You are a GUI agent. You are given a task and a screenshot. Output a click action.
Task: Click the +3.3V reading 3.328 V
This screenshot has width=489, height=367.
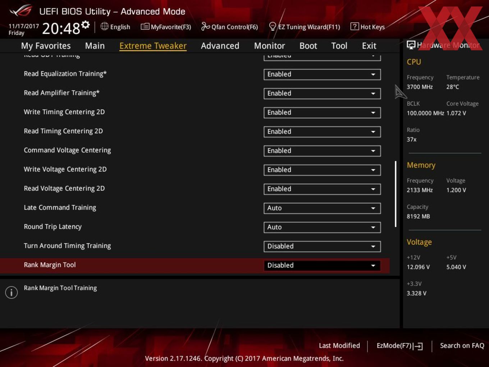tap(416, 293)
